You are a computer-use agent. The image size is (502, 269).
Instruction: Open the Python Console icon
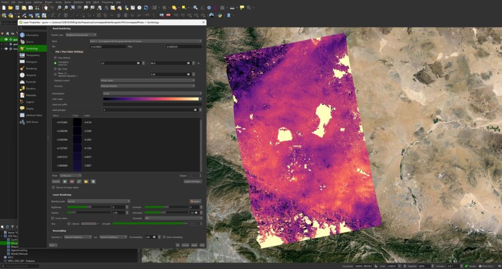pyautogui.click(x=220, y=15)
